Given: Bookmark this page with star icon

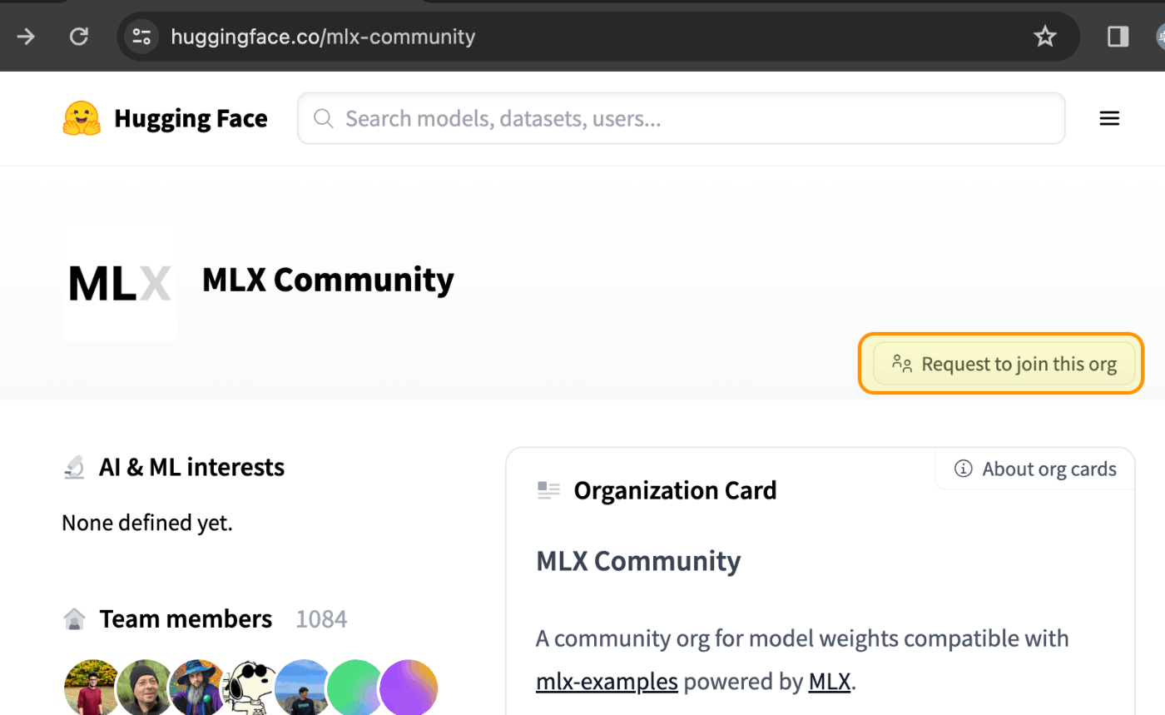Looking at the screenshot, I should [1044, 37].
